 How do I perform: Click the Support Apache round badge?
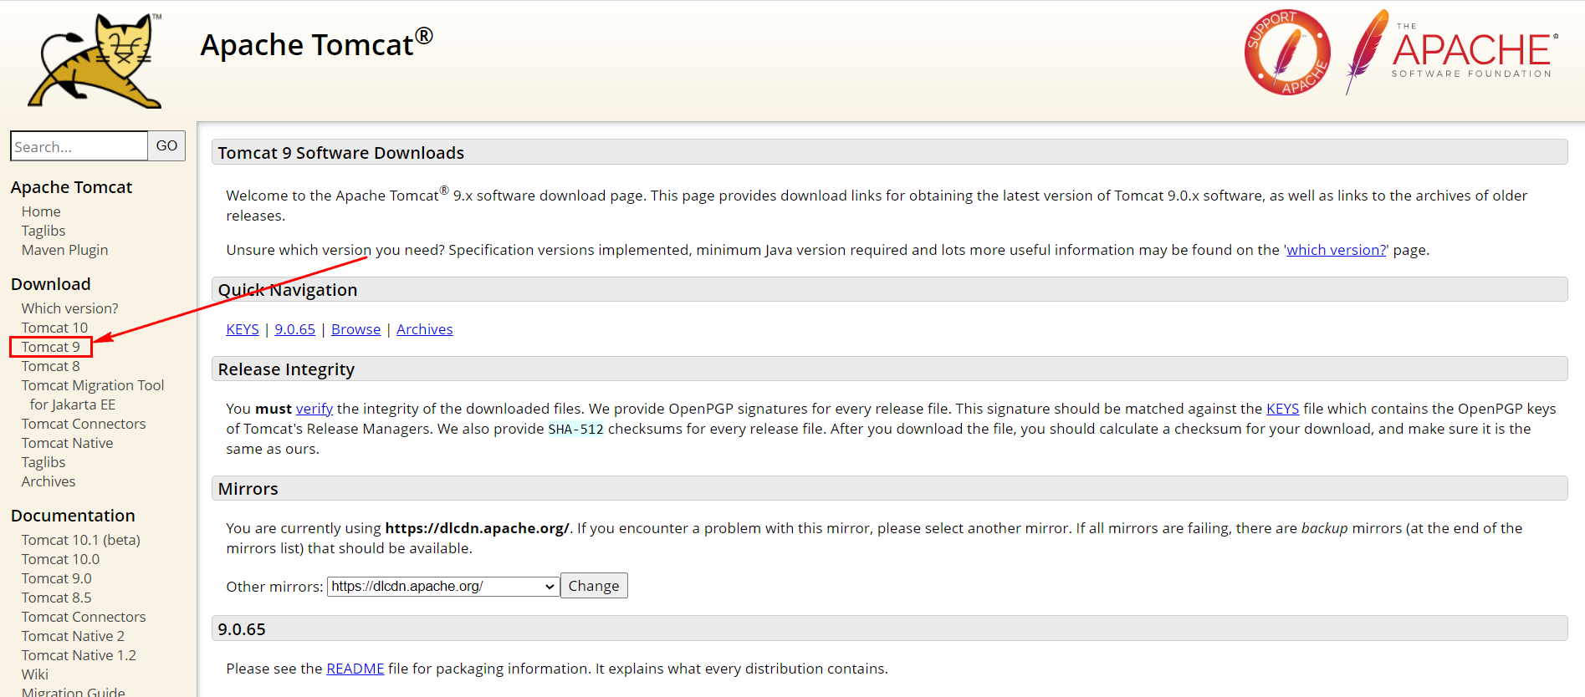pyautogui.click(x=1287, y=52)
